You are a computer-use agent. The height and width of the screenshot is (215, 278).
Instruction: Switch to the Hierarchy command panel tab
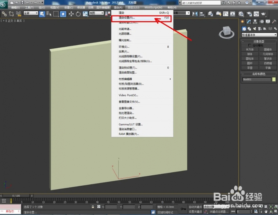[x=255, y=22]
